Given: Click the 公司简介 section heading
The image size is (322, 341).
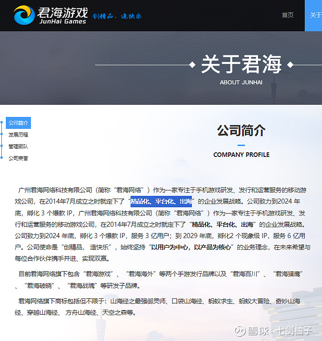Looking at the screenshot, I should (241, 130).
